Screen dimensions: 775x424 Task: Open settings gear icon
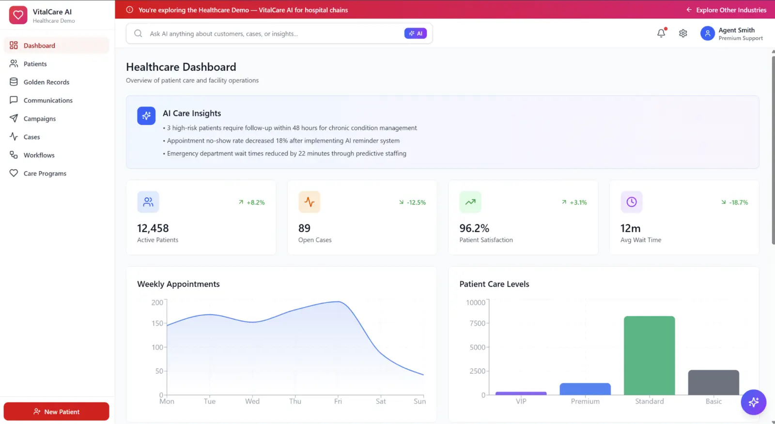[x=683, y=33]
